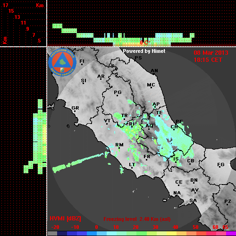Click the '7' km height label
The image size is (236, 236).
(34, 35)
